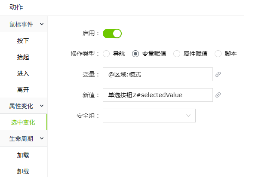The height and width of the screenshot is (177, 274).
Task: Open the 安全组 dropdown
Action: tap(149, 116)
